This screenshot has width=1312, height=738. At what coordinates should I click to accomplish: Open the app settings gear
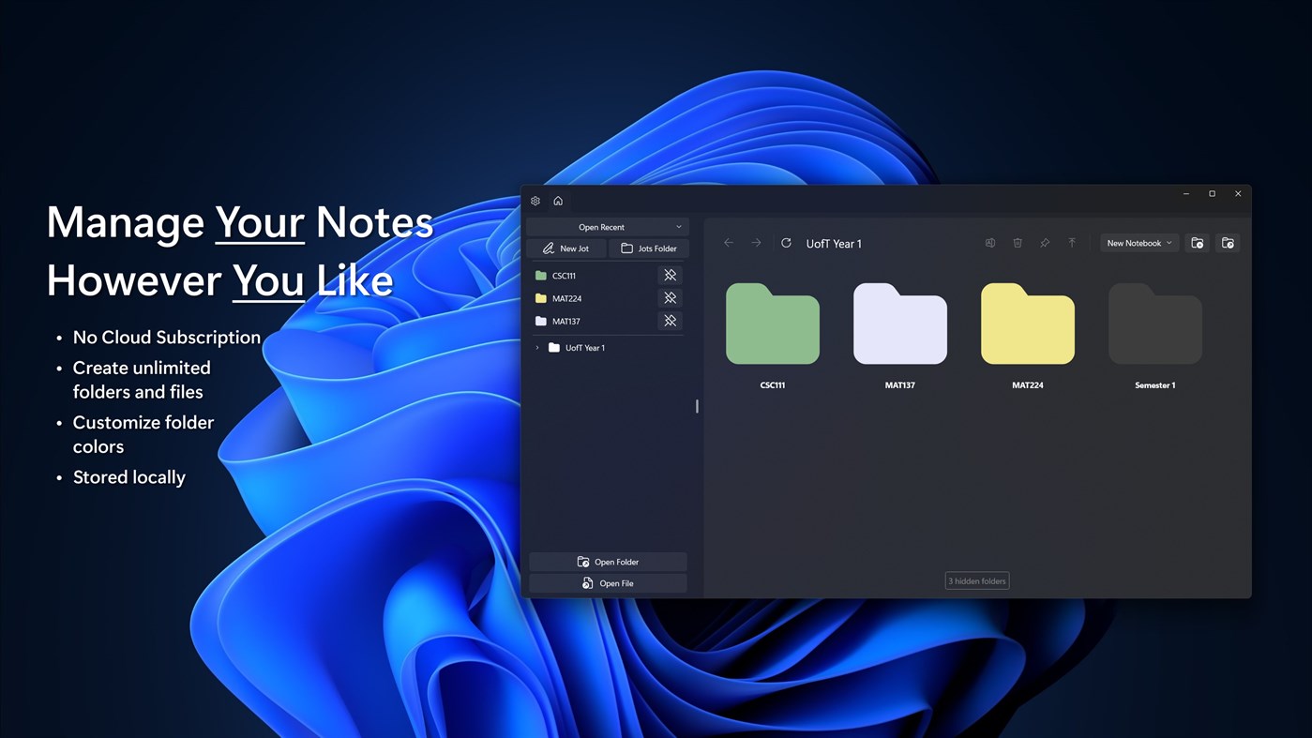pyautogui.click(x=535, y=200)
